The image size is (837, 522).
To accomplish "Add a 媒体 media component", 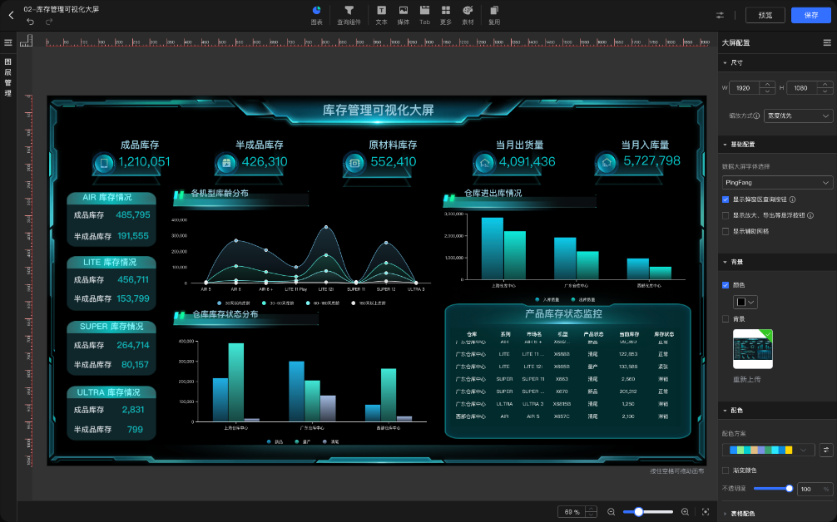I will pyautogui.click(x=402, y=14).
